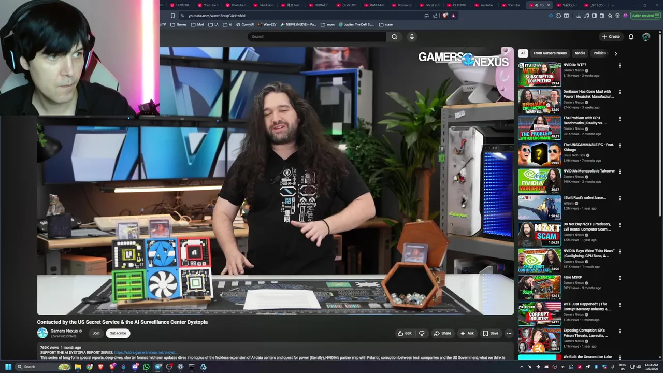Screen dimensions: 663x373
Task: Click on the main video player
Action: pyautogui.click(x=275, y=181)
